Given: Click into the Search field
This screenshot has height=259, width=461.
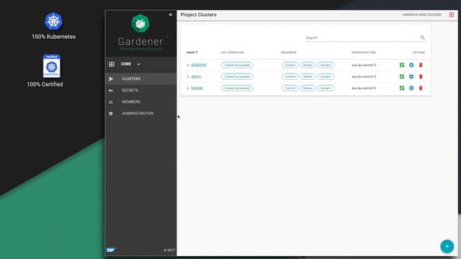Looking at the screenshot, I should [362, 37].
